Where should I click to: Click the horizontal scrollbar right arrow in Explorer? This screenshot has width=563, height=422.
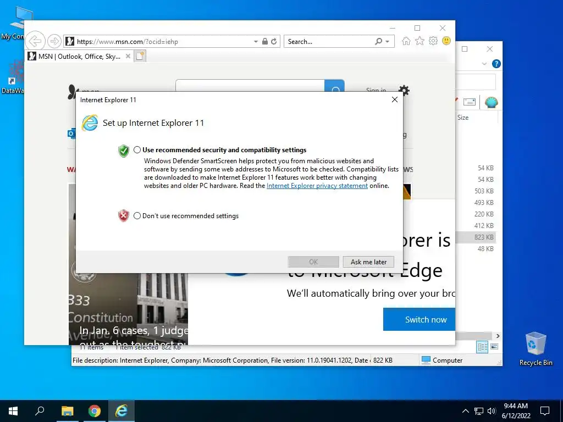[x=498, y=336]
